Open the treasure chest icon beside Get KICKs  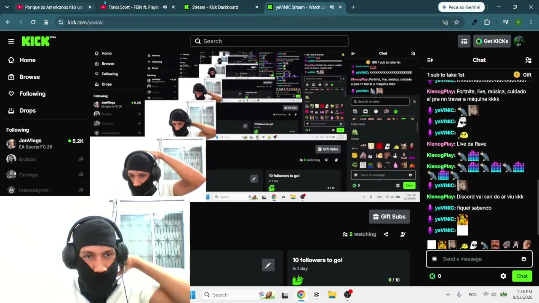(464, 41)
